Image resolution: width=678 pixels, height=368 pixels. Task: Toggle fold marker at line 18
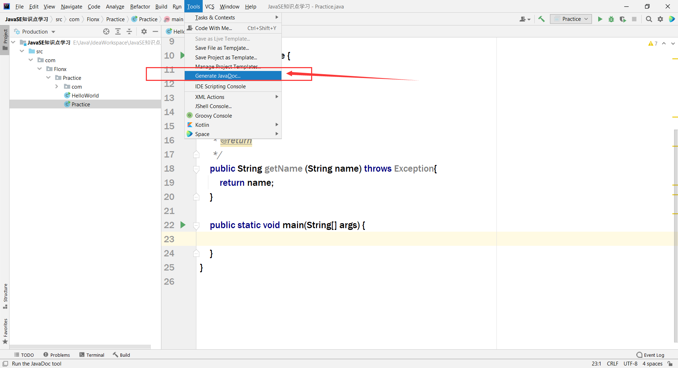click(x=196, y=169)
